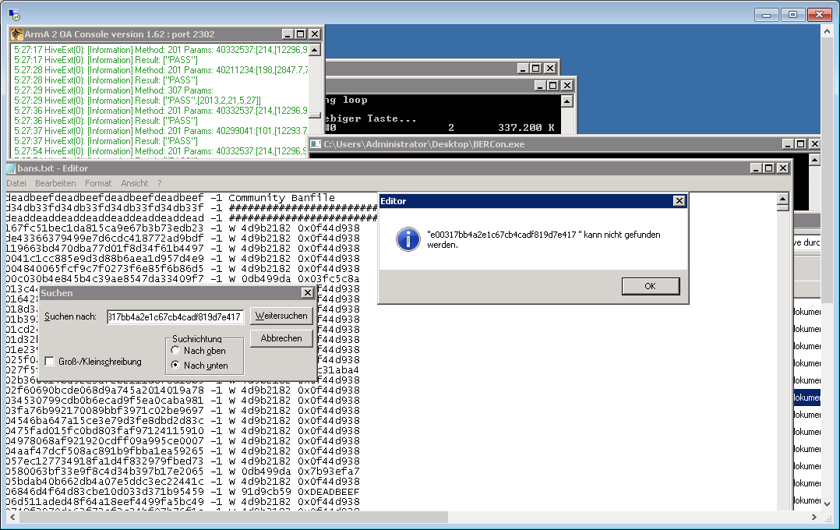Screen dimensions: 840x530
Task: Cancel the search with Abbrechen
Action: pos(281,338)
